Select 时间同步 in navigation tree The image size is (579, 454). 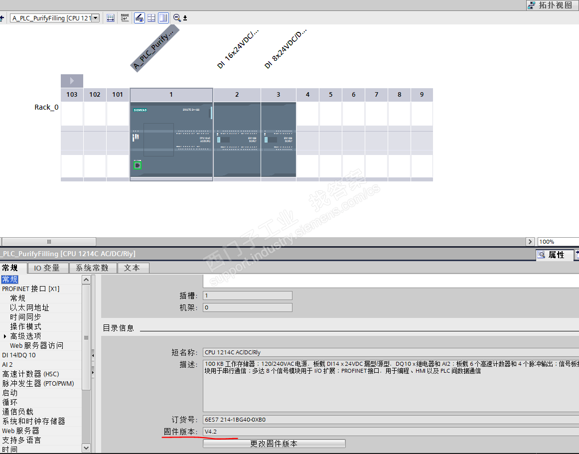(x=25, y=317)
